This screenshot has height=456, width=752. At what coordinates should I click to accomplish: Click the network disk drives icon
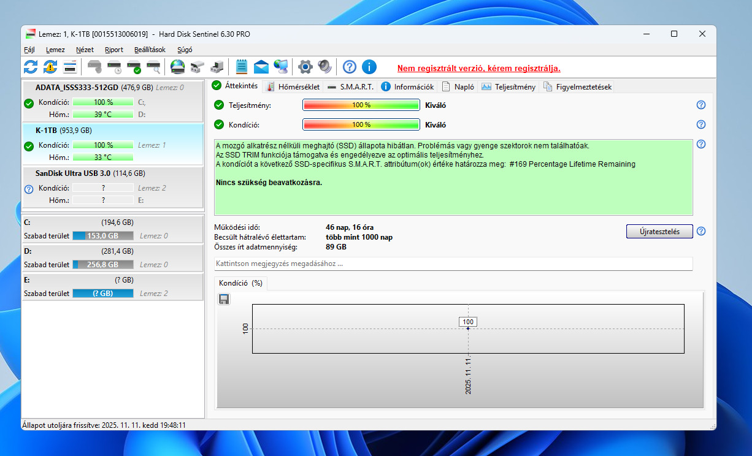coord(197,67)
